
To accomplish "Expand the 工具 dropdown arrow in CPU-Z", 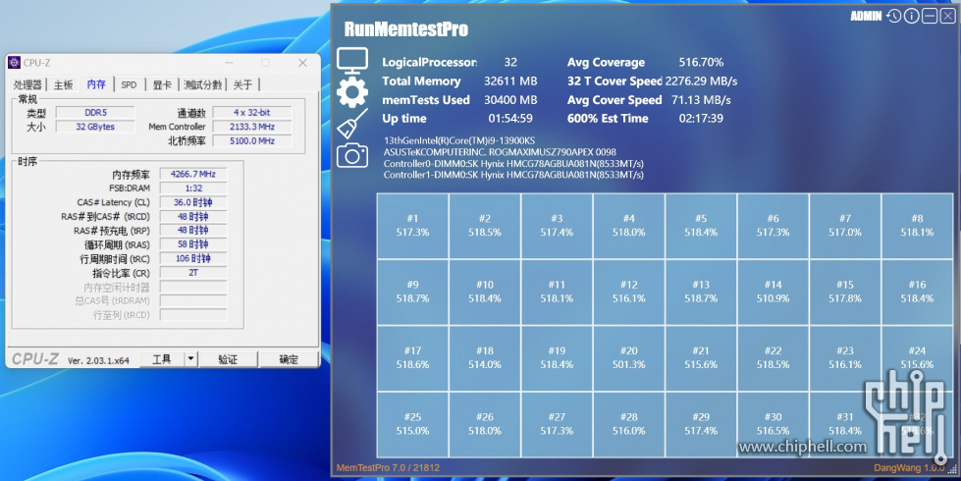I will pyautogui.click(x=190, y=359).
